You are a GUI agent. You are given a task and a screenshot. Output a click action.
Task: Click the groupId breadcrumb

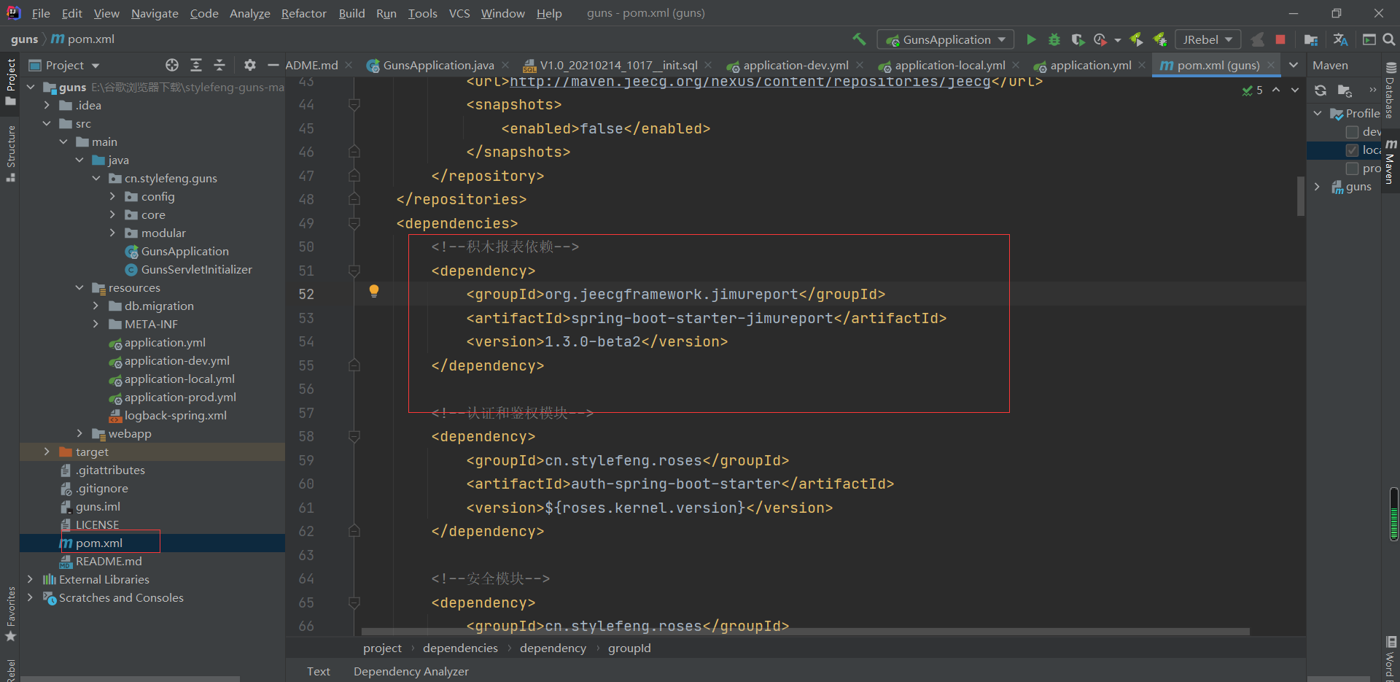click(x=629, y=648)
